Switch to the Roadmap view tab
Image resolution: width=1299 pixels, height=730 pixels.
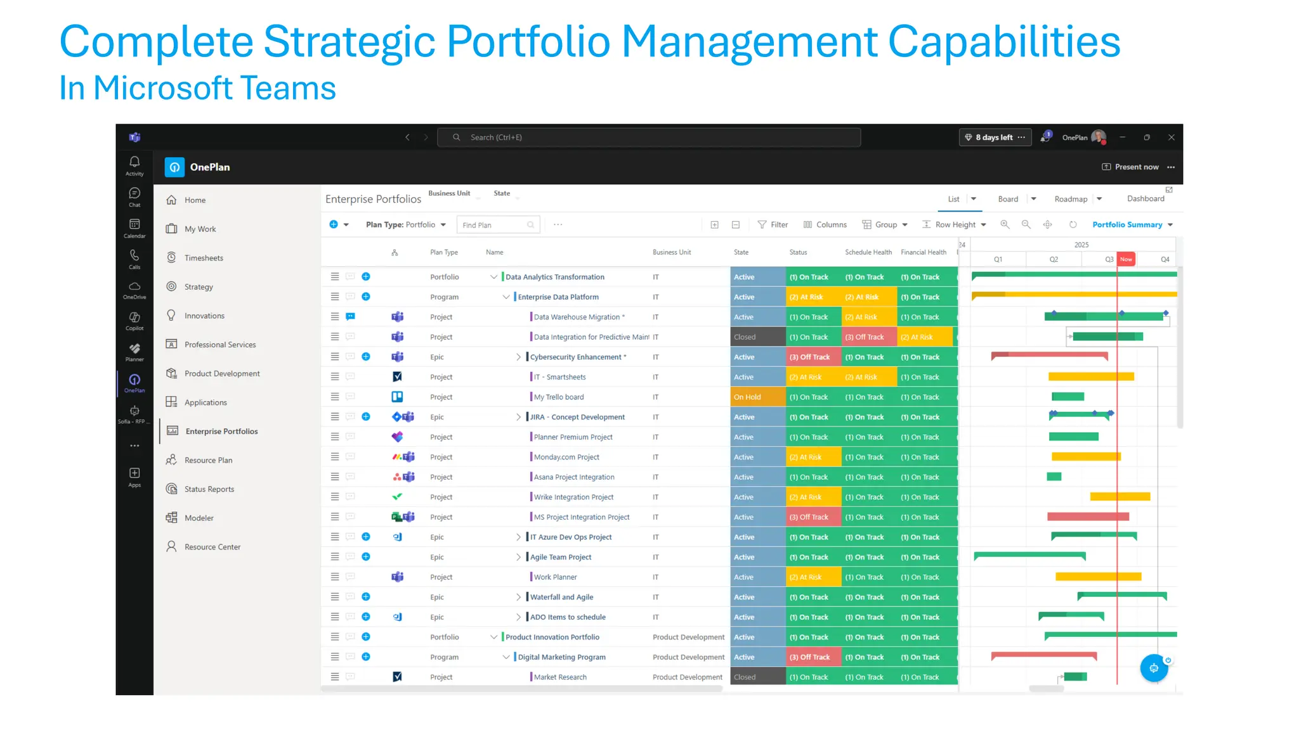pos(1071,198)
